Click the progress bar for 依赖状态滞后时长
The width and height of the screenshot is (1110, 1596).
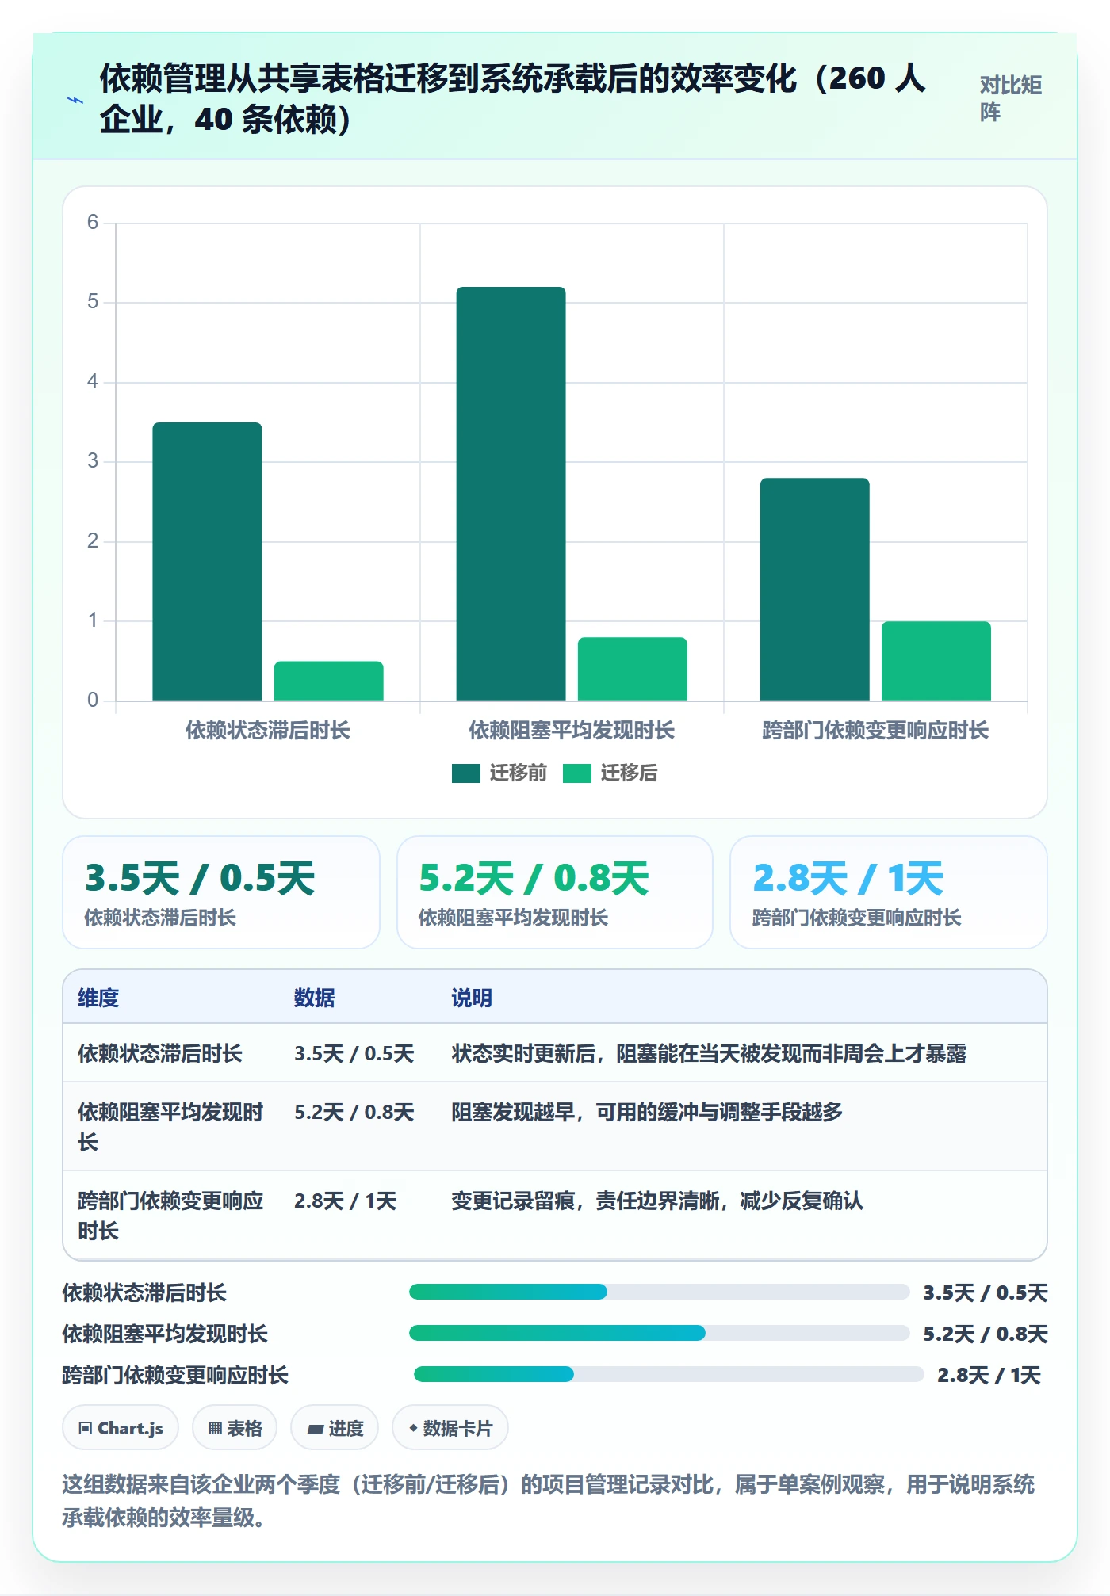659,1292
